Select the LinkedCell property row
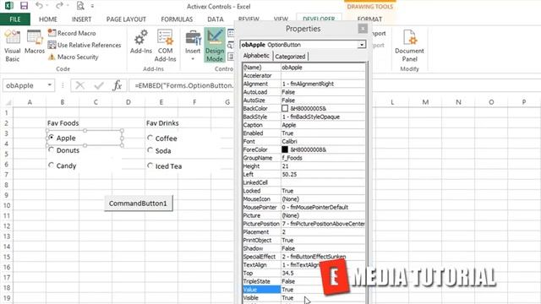The image size is (541, 304). click(x=303, y=182)
